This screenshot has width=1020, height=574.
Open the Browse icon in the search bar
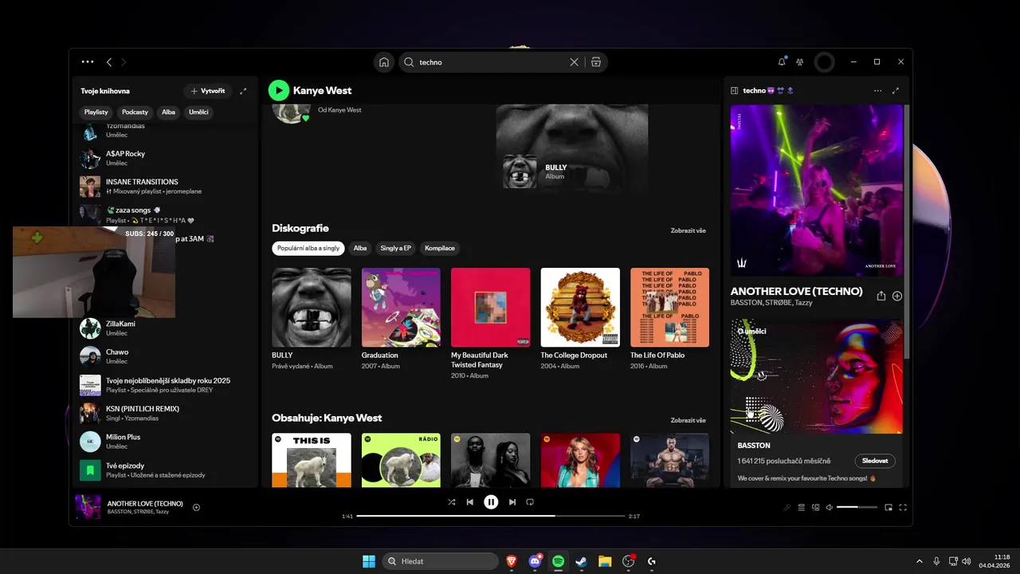pyautogui.click(x=596, y=62)
